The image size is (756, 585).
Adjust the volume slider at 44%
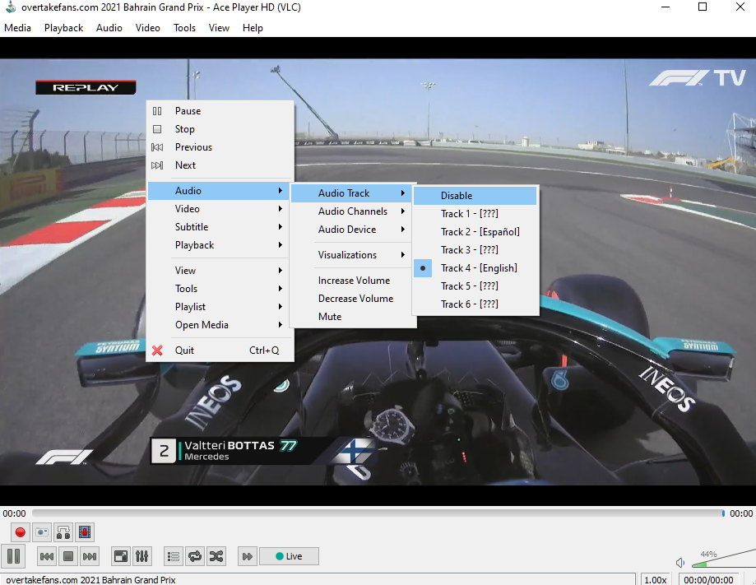(724, 559)
